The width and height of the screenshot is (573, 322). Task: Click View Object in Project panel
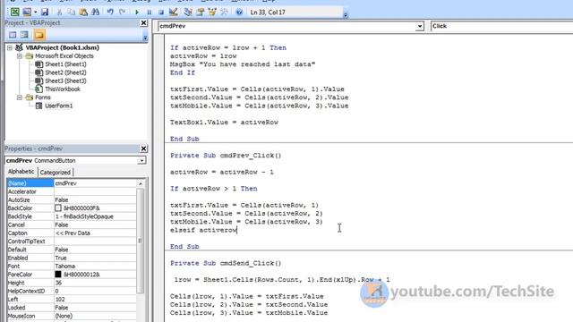click(24, 35)
